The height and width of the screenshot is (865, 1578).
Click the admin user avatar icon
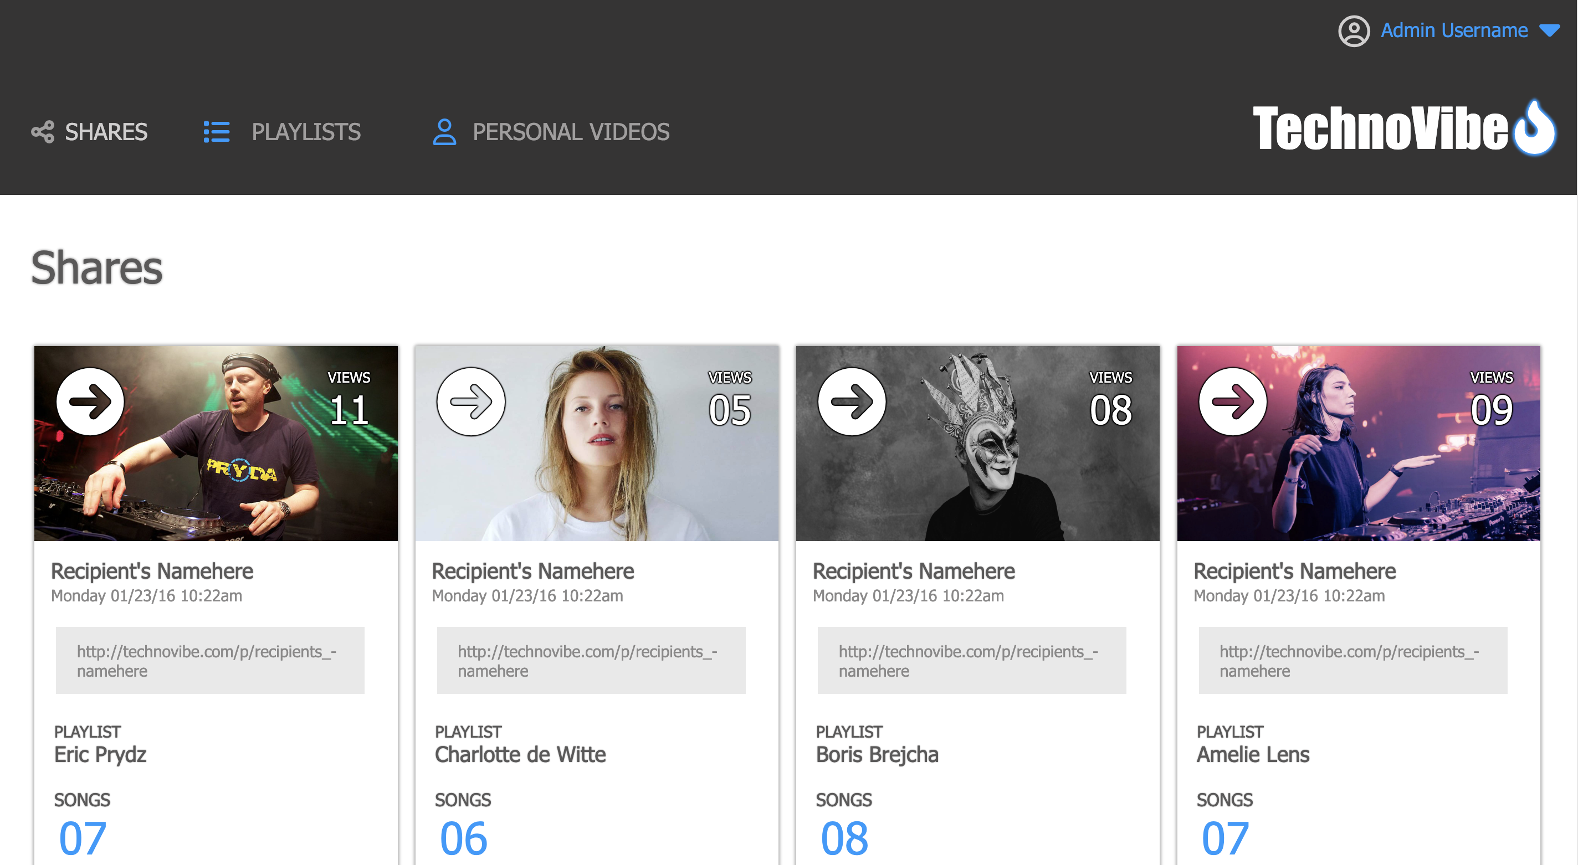(1353, 30)
